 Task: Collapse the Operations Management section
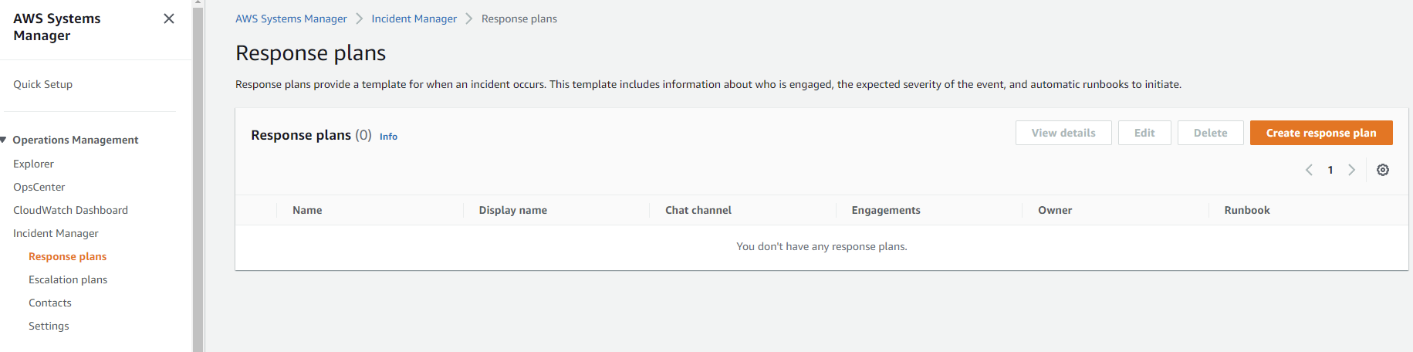tap(4, 140)
